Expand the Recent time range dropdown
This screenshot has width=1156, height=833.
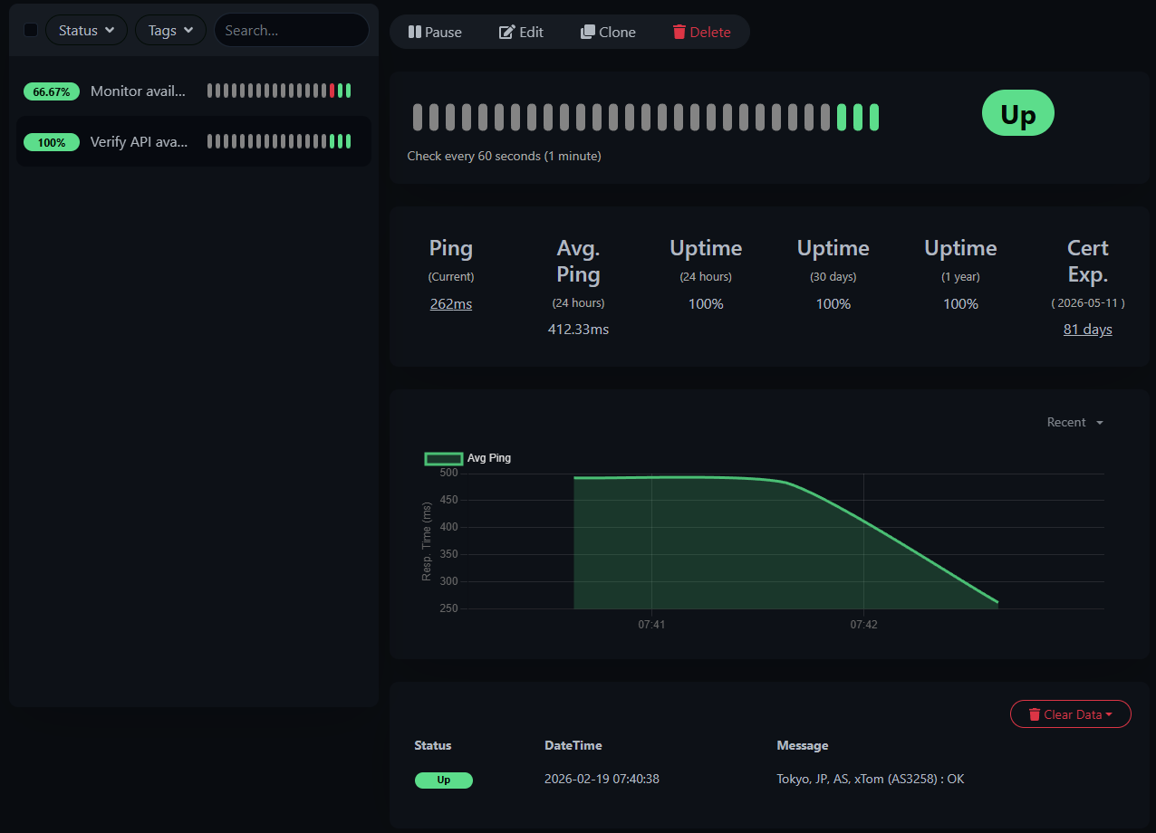click(x=1074, y=422)
